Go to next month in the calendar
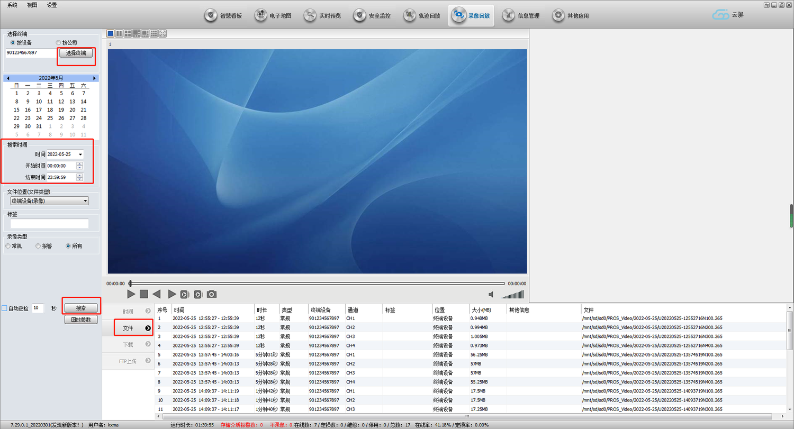 click(x=94, y=78)
